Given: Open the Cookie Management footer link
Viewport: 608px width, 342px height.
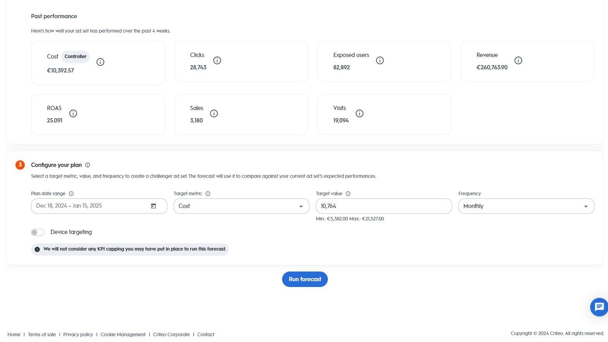Looking at the screenshot, I should (x=123, y=335).
